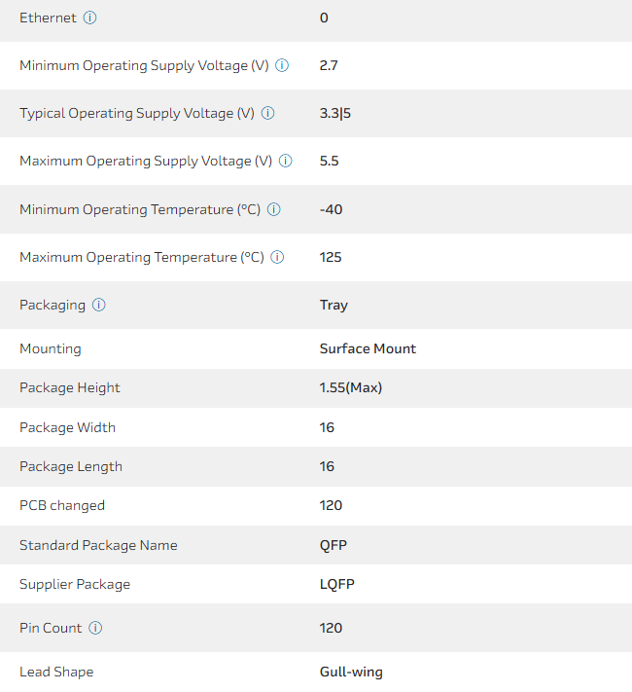The image size is (632, 692).
Task: Open the Pin Count info icon
Action: pos(95,628)
